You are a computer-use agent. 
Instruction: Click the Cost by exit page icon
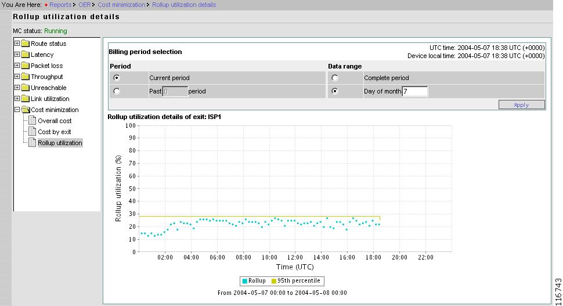point(33,132)
